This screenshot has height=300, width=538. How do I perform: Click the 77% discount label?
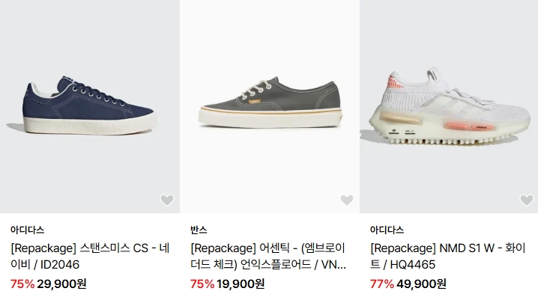(382, 284)
